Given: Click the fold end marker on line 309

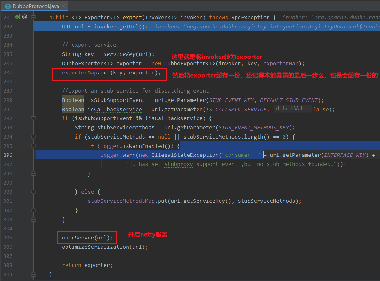Looking at the screenshot, I should click(33, 274).
